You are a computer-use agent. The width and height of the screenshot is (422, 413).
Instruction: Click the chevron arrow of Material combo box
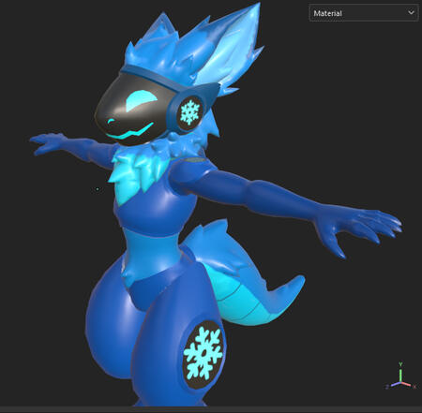click(x=411, y=12)
